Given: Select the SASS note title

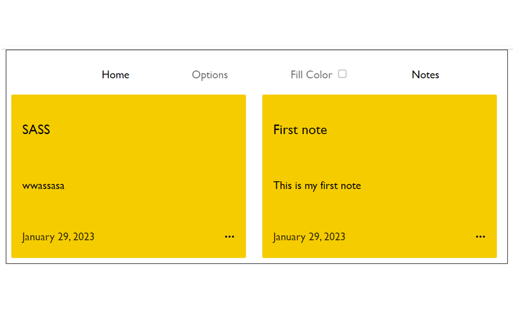Looking at the screenshot, I should [36, 130].
